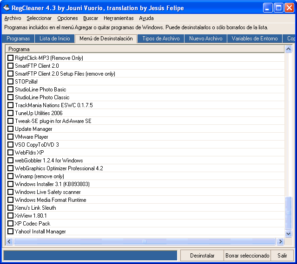Check TrackMania Nations ESWC 0.1.7.5 checkbox

point(10,105)
